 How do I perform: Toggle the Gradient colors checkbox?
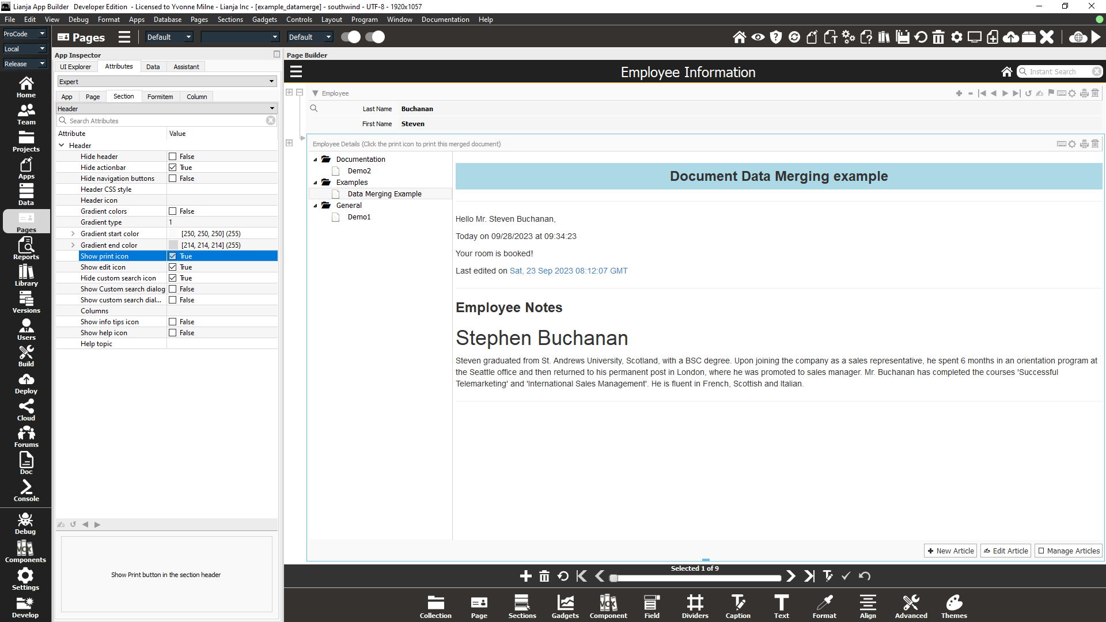pos(172,211)
